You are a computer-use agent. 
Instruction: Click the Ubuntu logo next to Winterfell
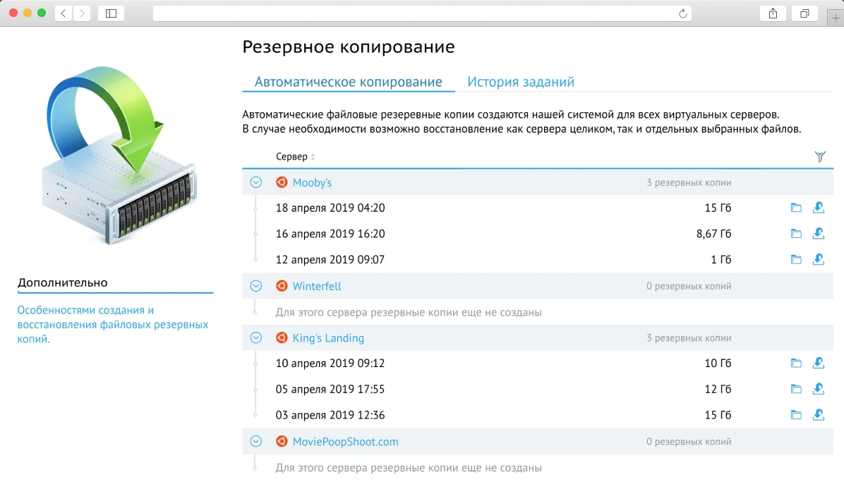pyautogui.click(x=282, y=286)
